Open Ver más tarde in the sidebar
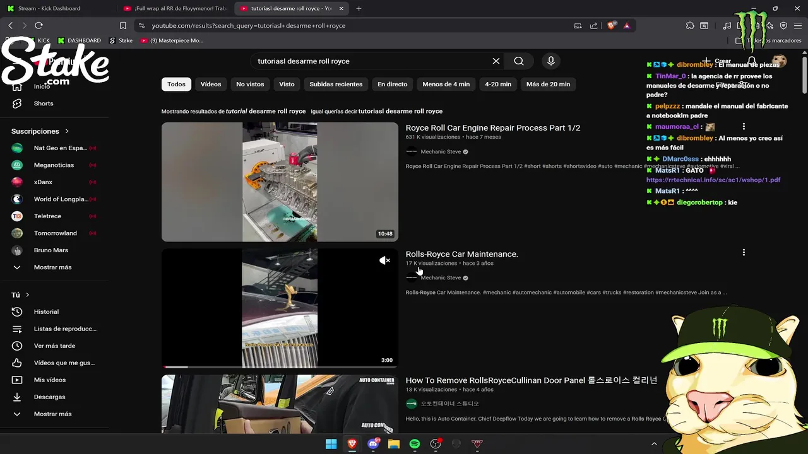 (54, 346)
